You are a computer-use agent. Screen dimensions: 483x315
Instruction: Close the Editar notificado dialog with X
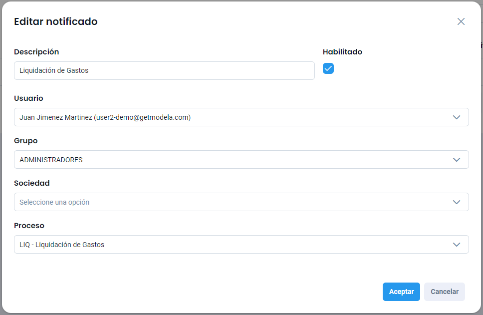(x=461, y=21)
